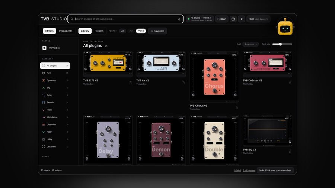Switch to the Presets tab

(99, 31)
